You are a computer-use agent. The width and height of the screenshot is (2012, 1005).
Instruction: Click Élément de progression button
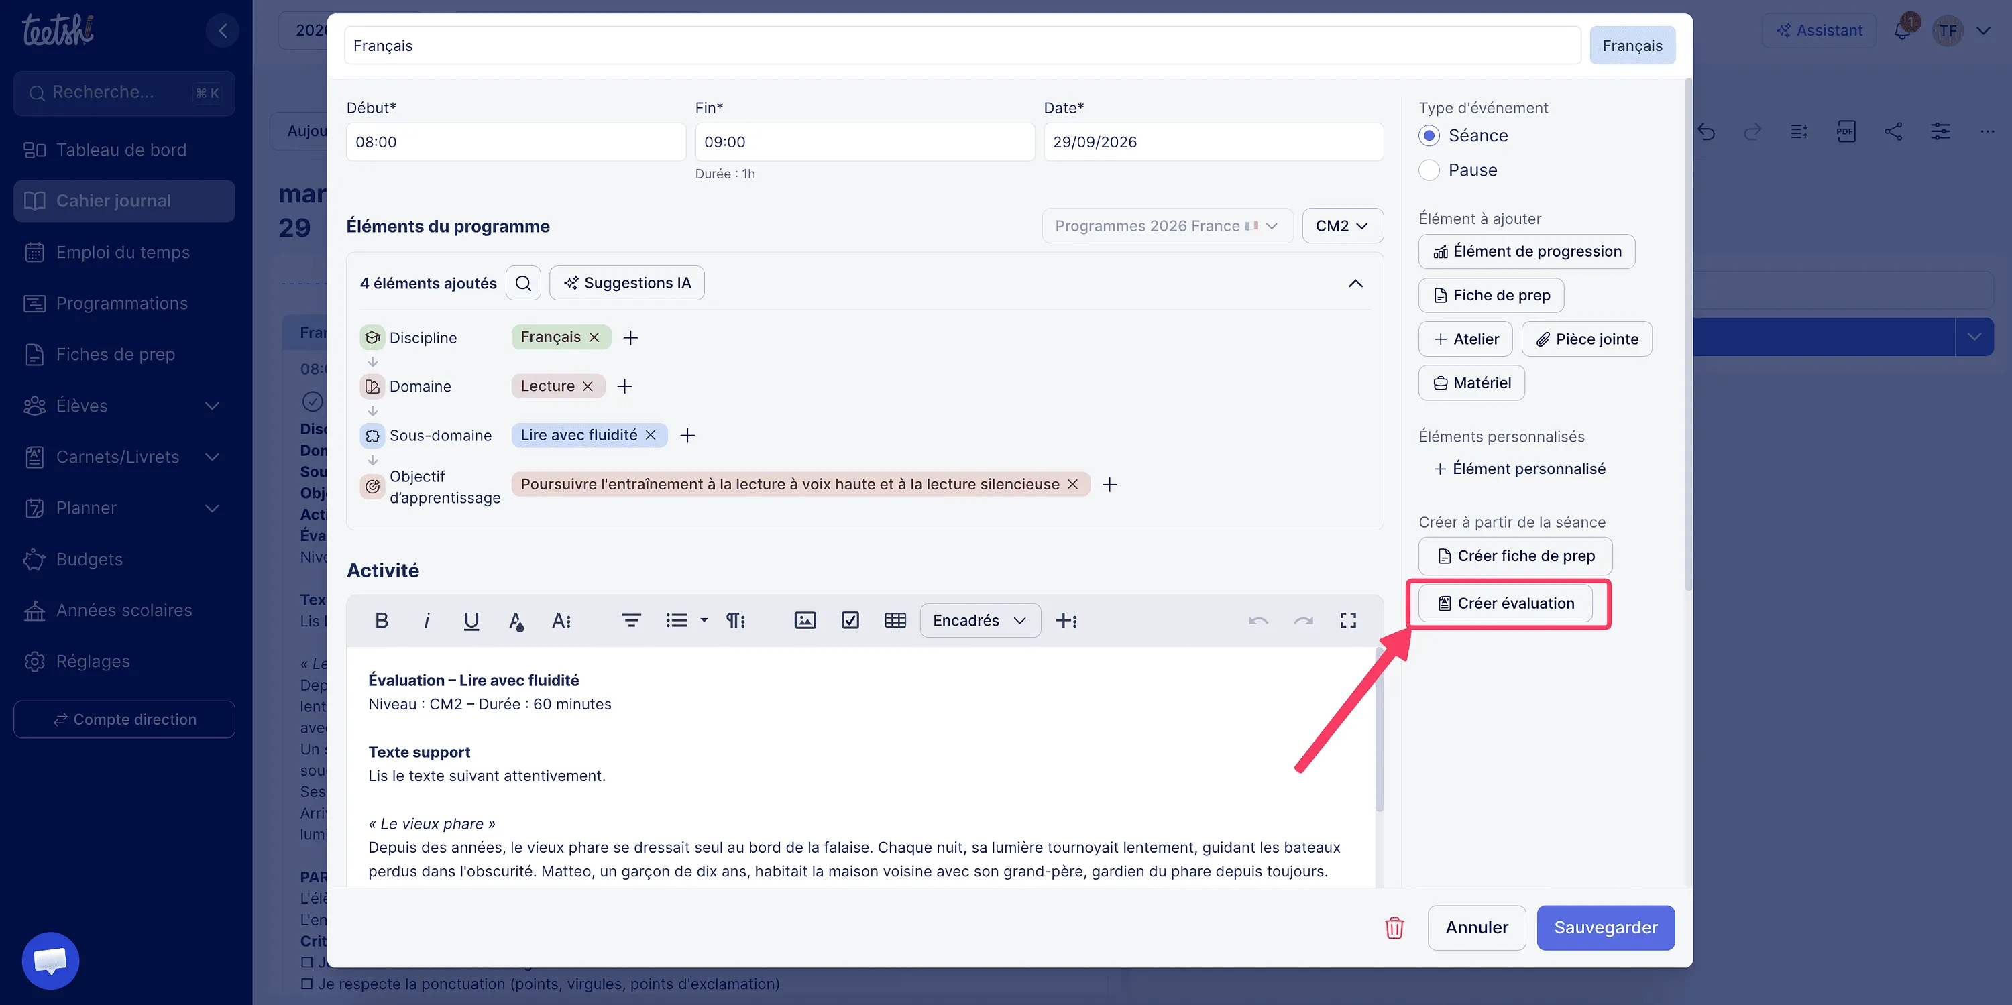coord(1526,251)
